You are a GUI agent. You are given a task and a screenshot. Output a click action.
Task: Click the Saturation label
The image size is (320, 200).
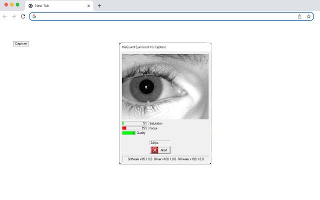click(x=156, y=123)
